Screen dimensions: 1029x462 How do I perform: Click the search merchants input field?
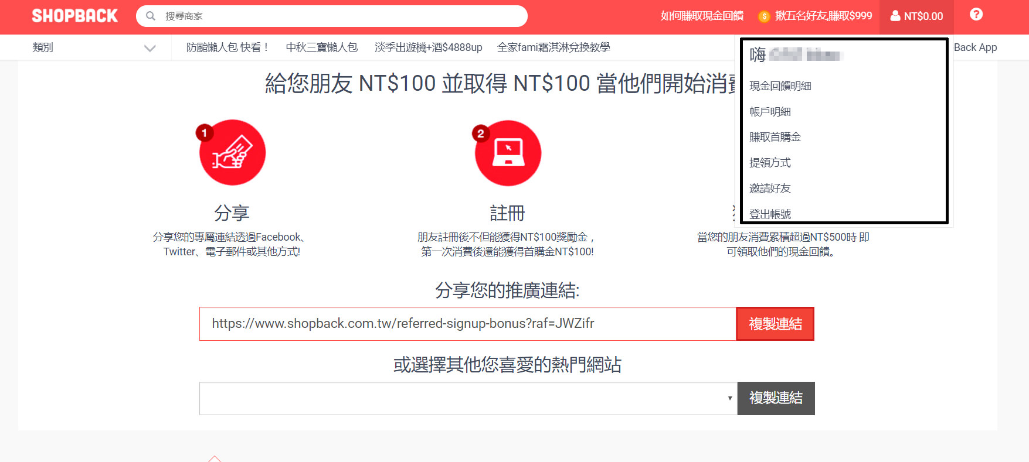tap(332, 16)
